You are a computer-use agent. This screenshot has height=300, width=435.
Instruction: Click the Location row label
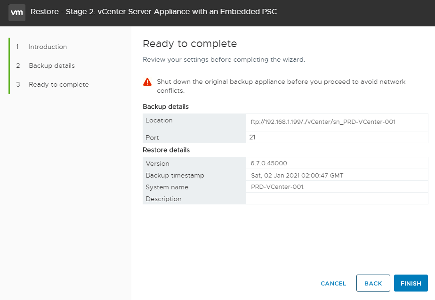(x=159, y=121)
